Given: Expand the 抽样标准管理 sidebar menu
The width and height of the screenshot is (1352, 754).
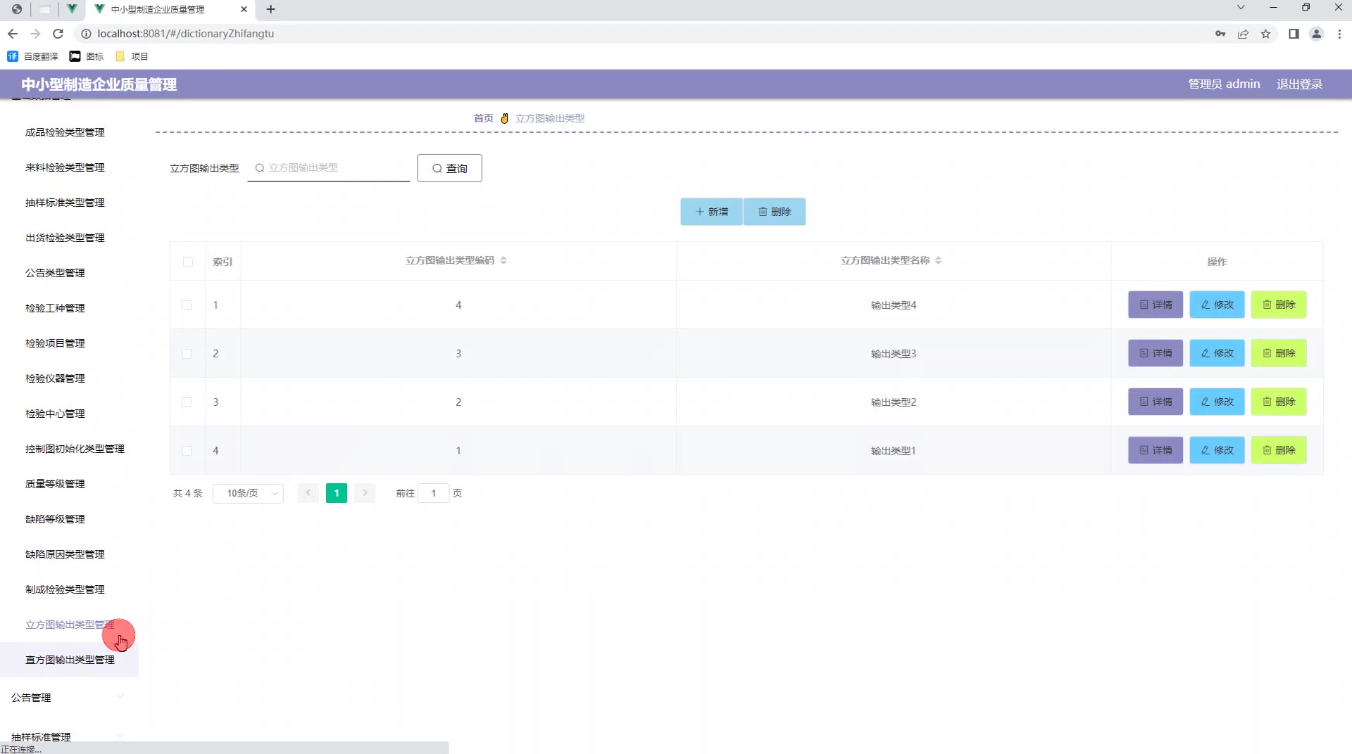Looking at the screenshot, I should [67, 736].
